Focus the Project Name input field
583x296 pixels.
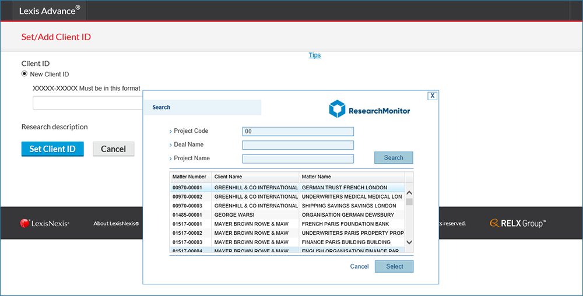298,158
